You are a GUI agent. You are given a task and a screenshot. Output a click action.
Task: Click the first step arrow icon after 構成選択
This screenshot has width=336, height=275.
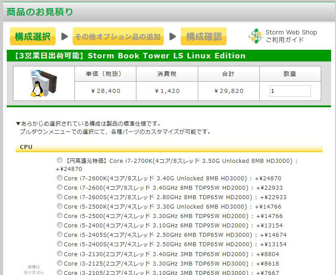coord(64,36)
